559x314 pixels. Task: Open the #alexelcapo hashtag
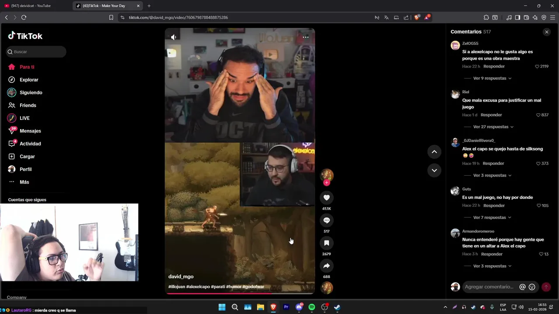[x=198, y=287]
